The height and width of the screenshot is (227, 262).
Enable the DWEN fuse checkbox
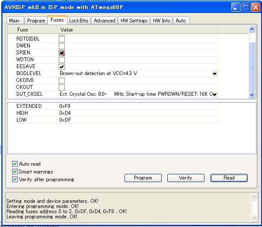(62, 46)
